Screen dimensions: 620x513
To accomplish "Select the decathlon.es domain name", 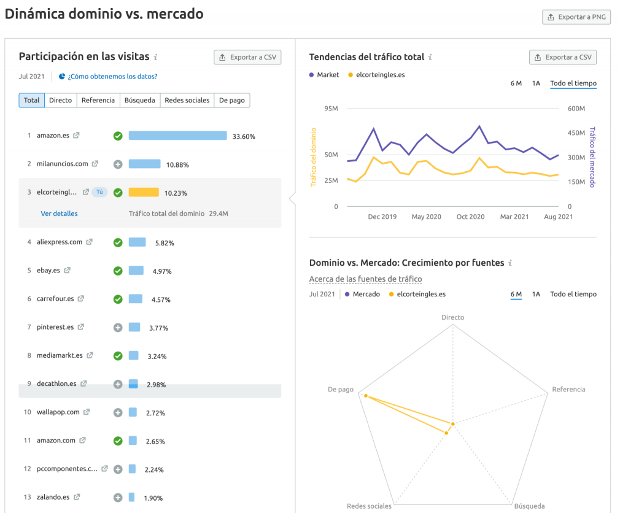I will tap(56, 384).
